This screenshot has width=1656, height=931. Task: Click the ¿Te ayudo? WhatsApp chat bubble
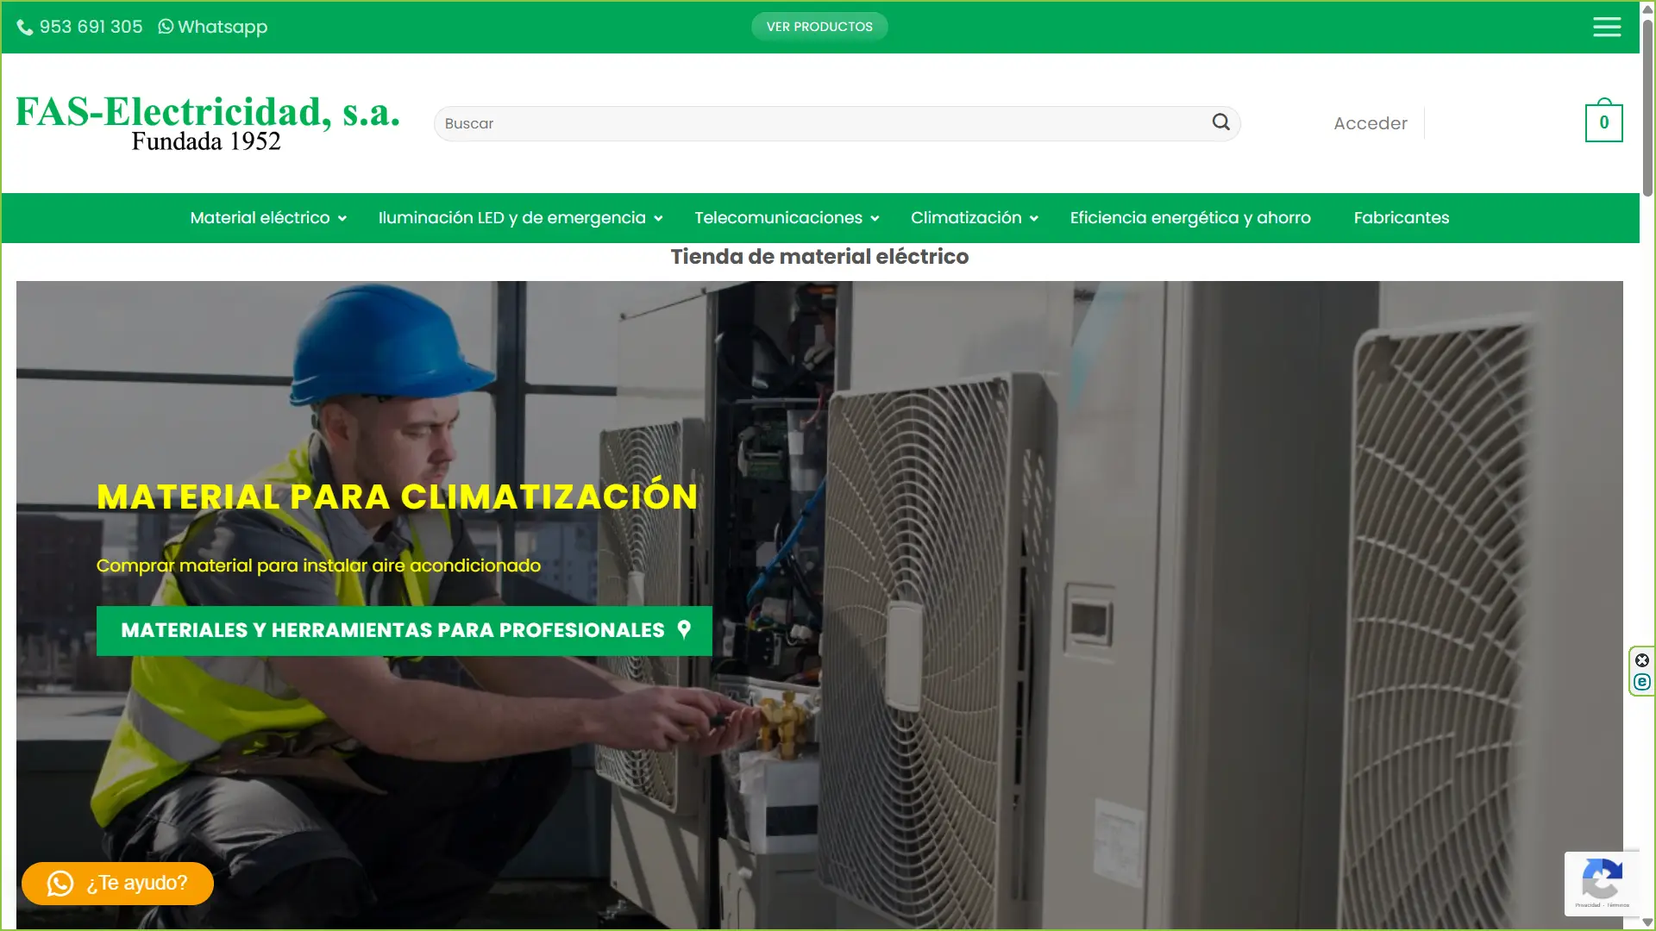point(117,884)
